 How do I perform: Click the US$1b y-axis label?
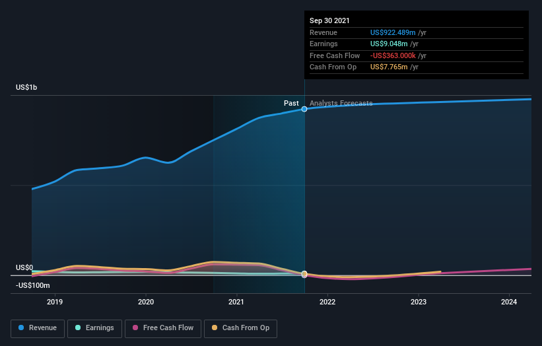[26, 87]
